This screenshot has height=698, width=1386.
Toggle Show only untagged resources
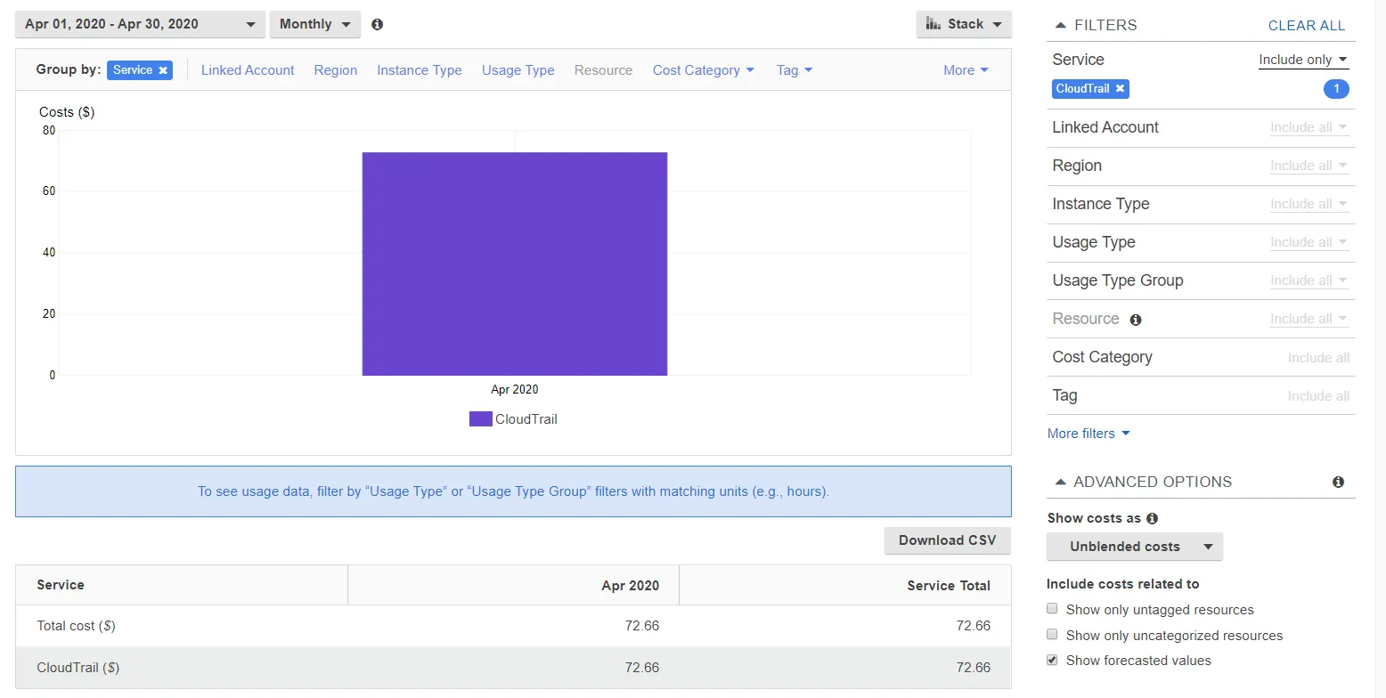1052,609
